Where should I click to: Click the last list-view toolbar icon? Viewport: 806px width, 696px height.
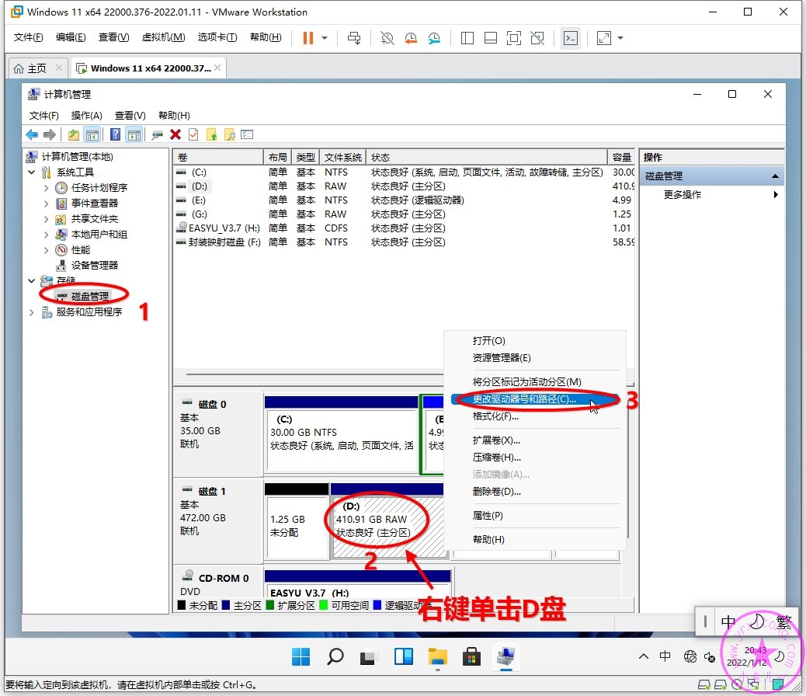point(247,135)
